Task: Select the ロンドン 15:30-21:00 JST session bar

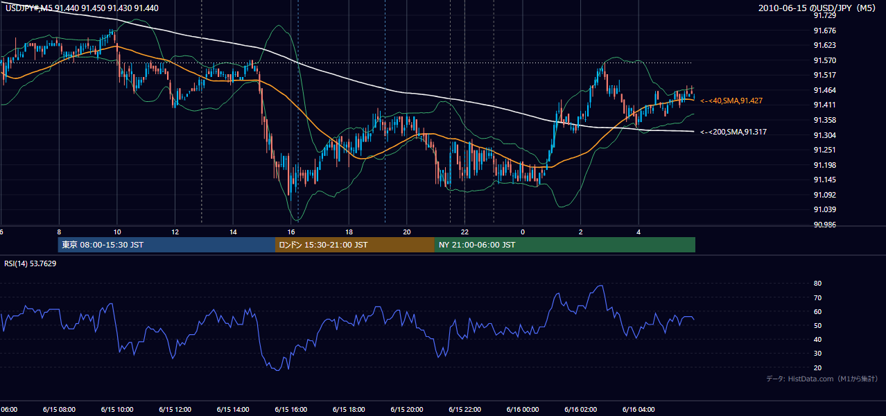Action: [355, 245]
